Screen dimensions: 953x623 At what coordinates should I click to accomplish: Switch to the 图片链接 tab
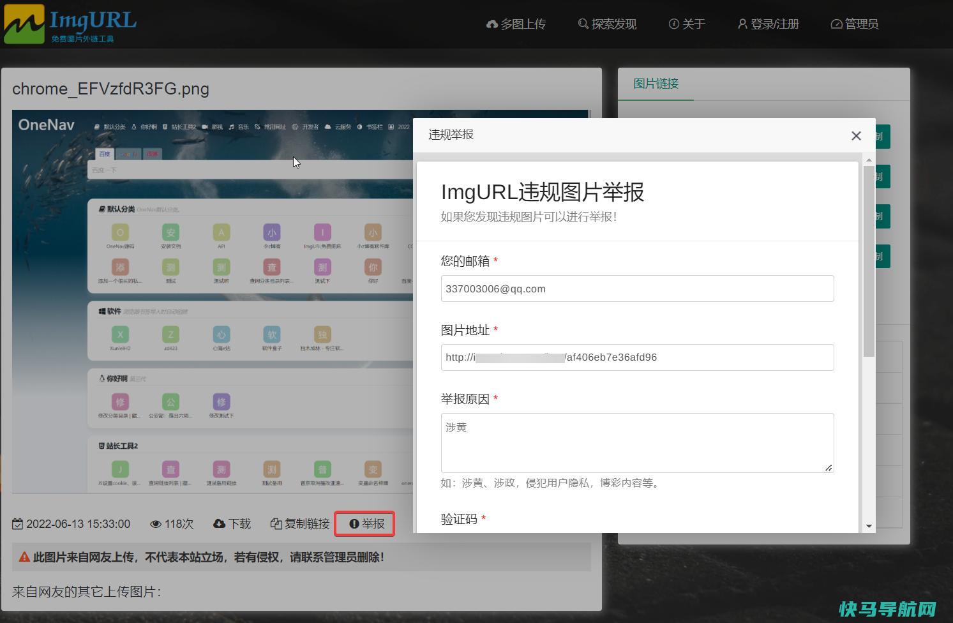click(656, 84)
